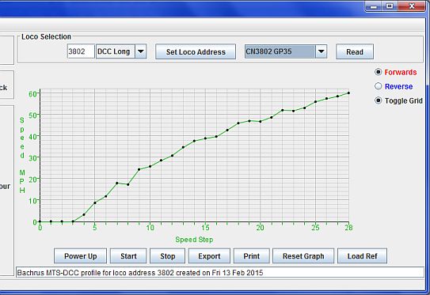Maximize the window using the title bar icon
The width and height of the screenshot is (430, 295).
click(x=390, y=6)
